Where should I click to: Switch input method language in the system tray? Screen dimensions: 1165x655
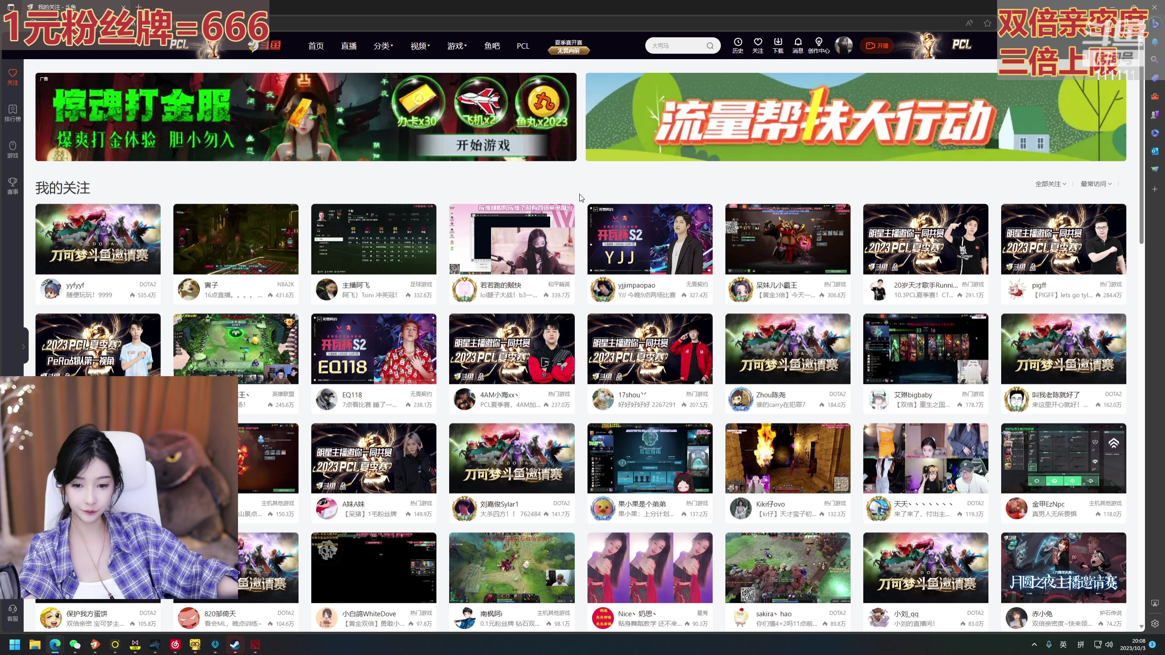click(1064, 645)
